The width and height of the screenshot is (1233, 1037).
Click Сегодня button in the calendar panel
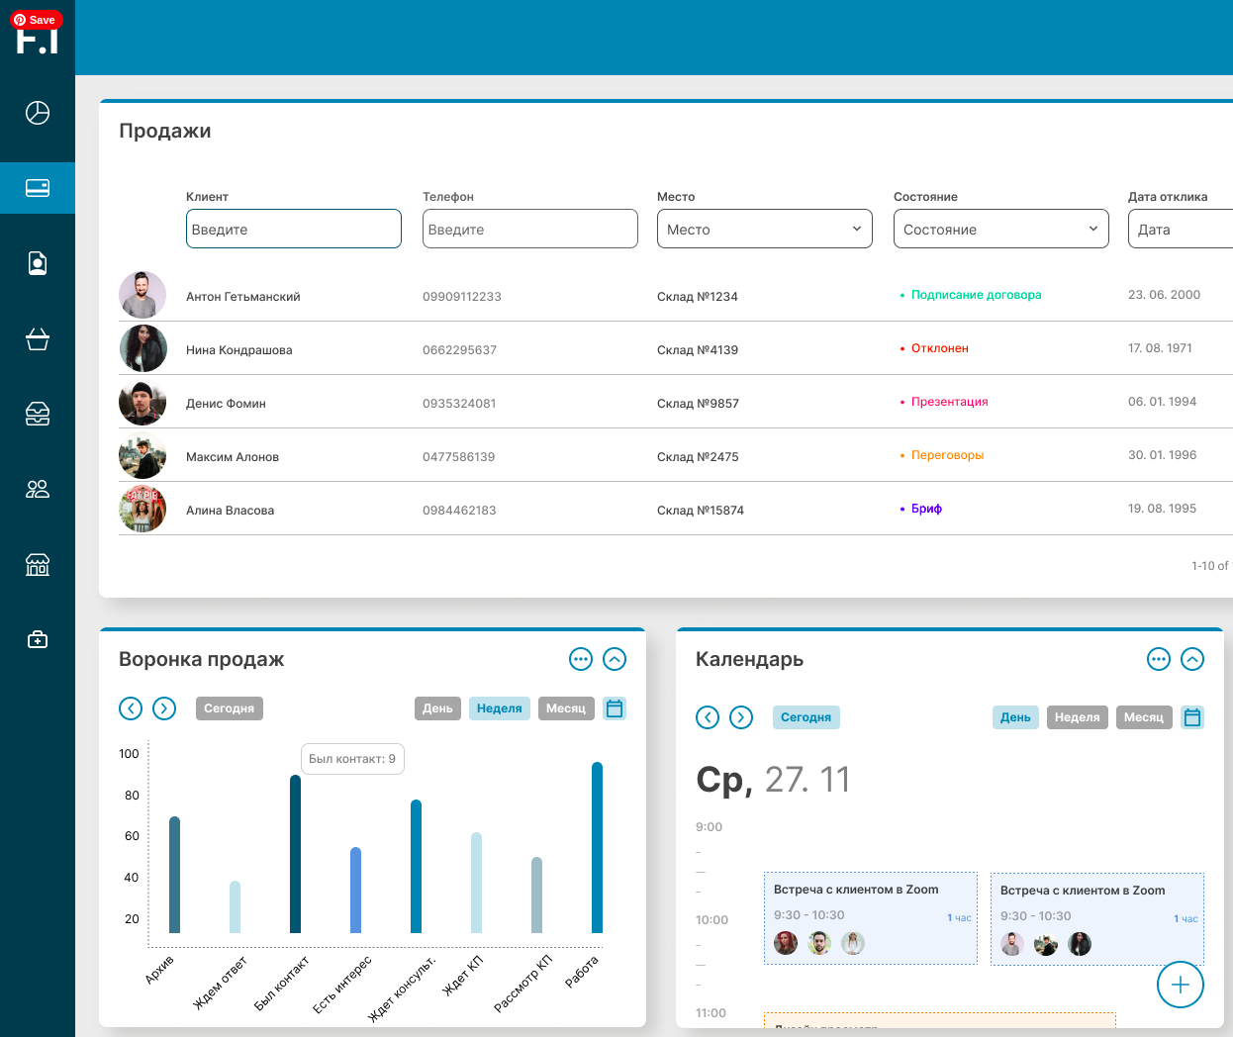[x=806, y=717]
